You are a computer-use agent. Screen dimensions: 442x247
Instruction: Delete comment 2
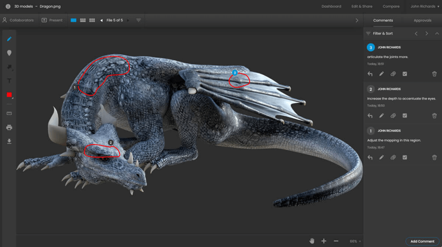coord(435,116)
